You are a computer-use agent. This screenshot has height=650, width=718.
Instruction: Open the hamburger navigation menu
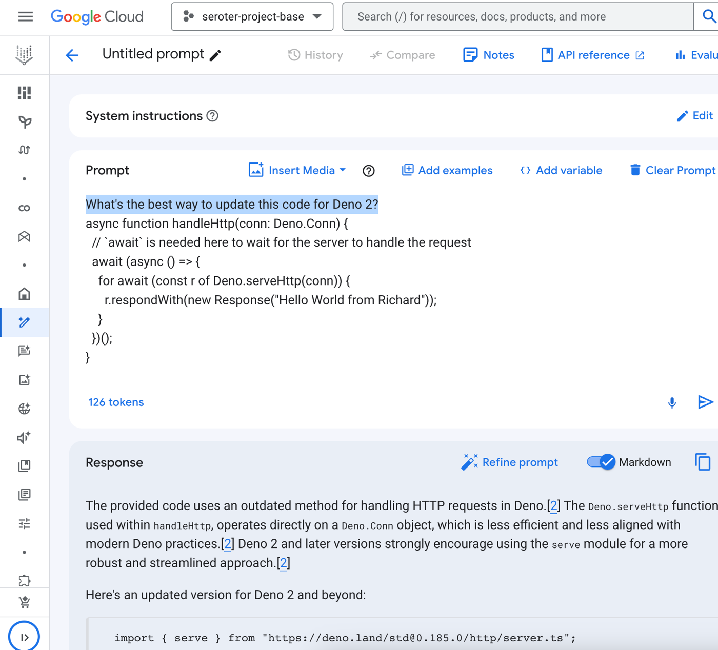pos(25,17)
